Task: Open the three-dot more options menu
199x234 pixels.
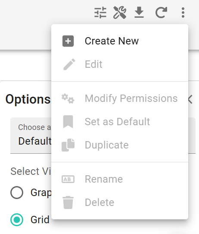Action: [183, 13]
